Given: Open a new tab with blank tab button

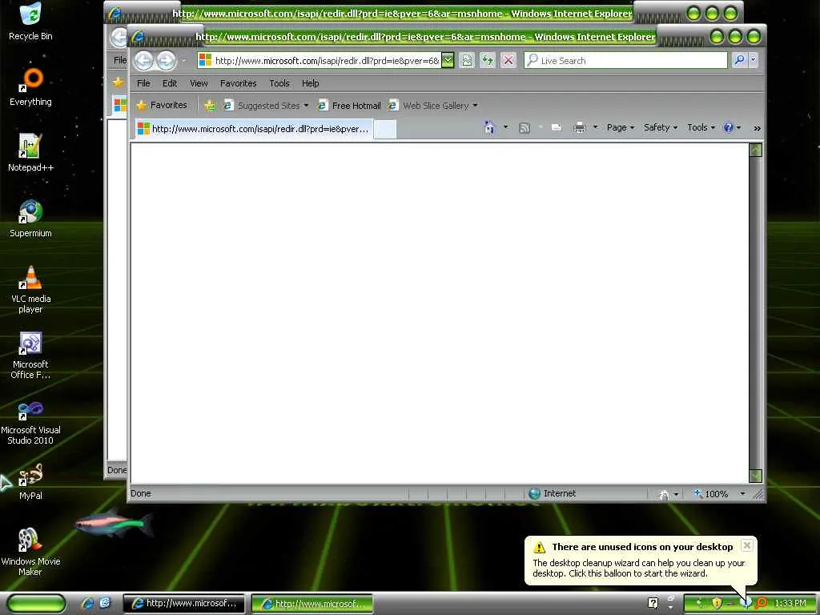Looking at the screenshot, I should [385, 129].
